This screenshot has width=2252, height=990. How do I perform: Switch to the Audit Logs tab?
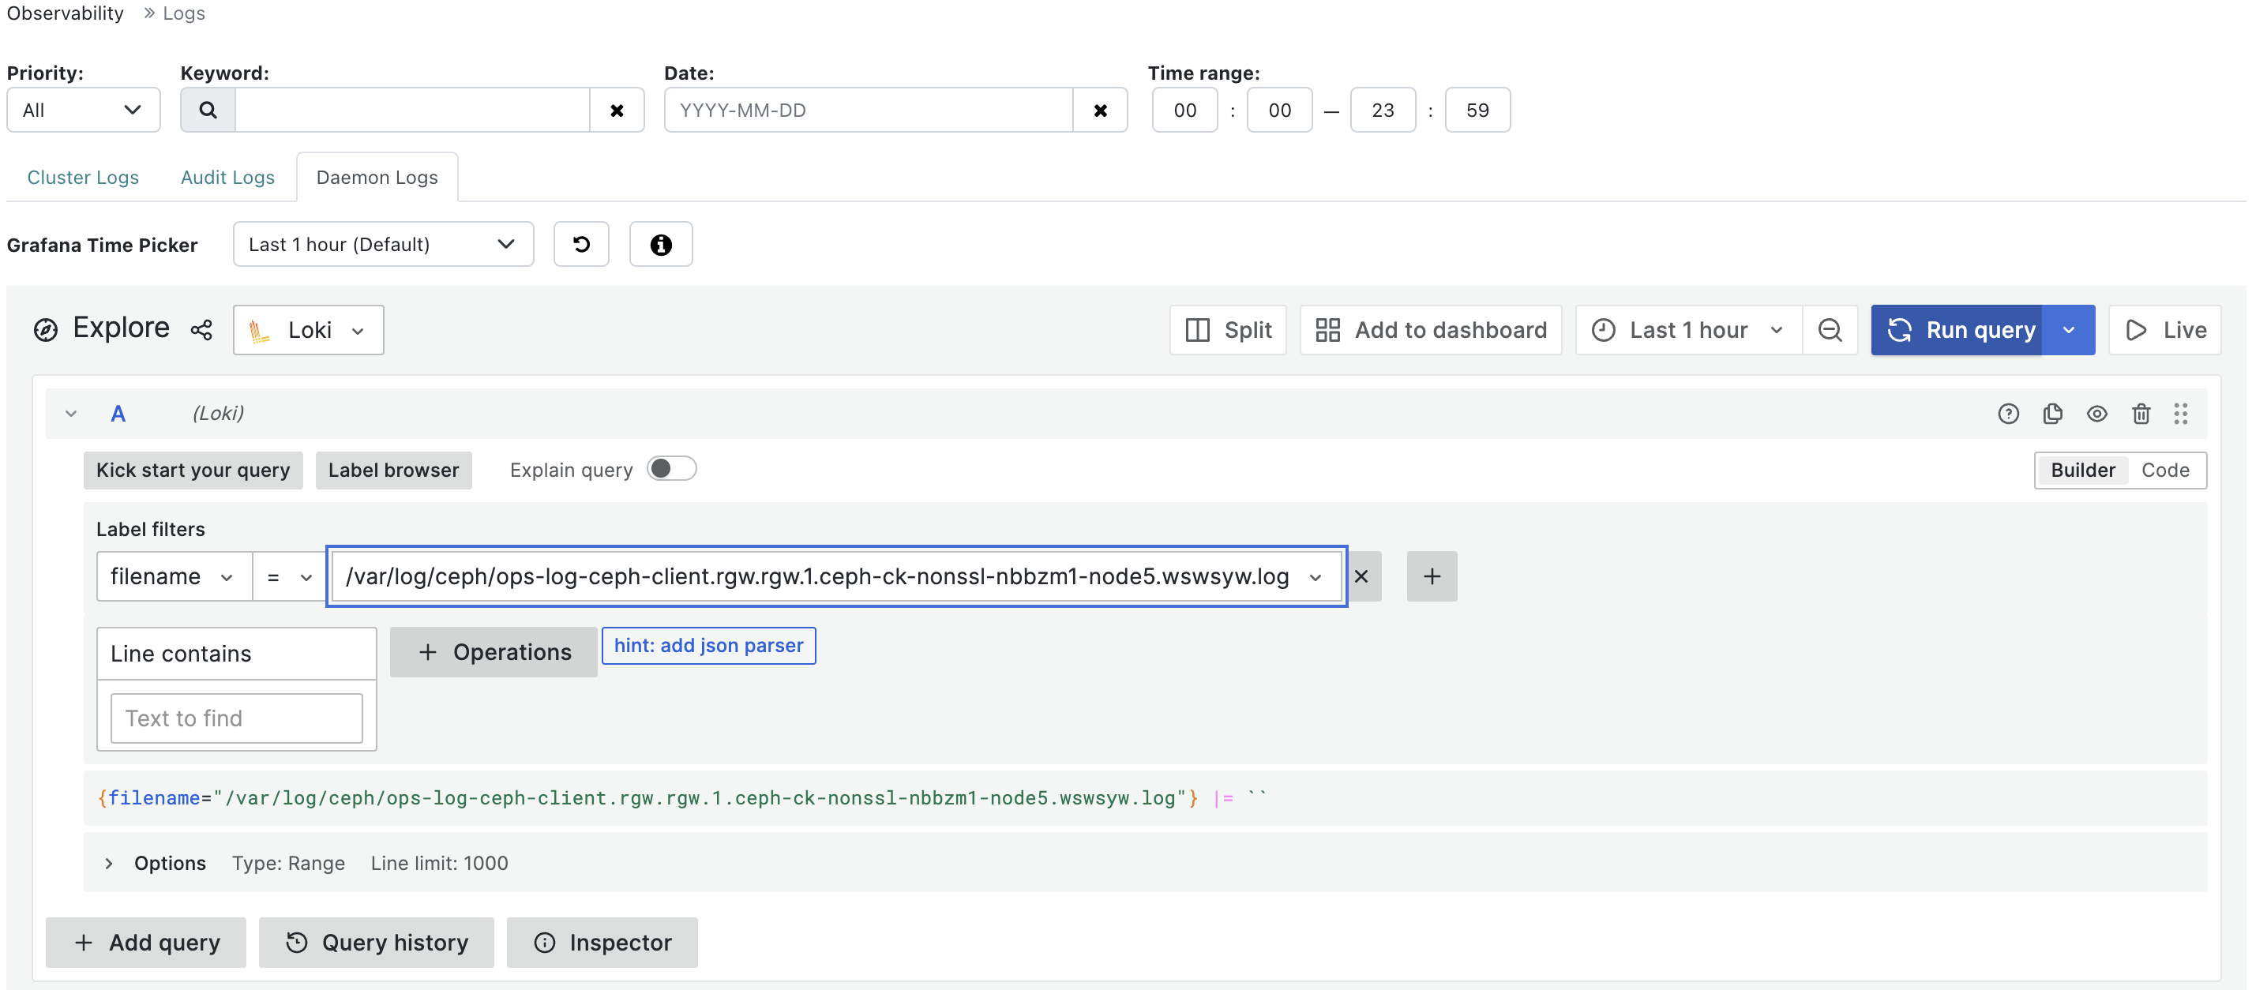227,175
